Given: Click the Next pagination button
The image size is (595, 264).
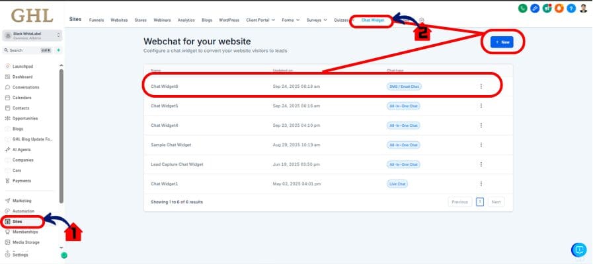Looking at the screenshot, I should 496,202.
